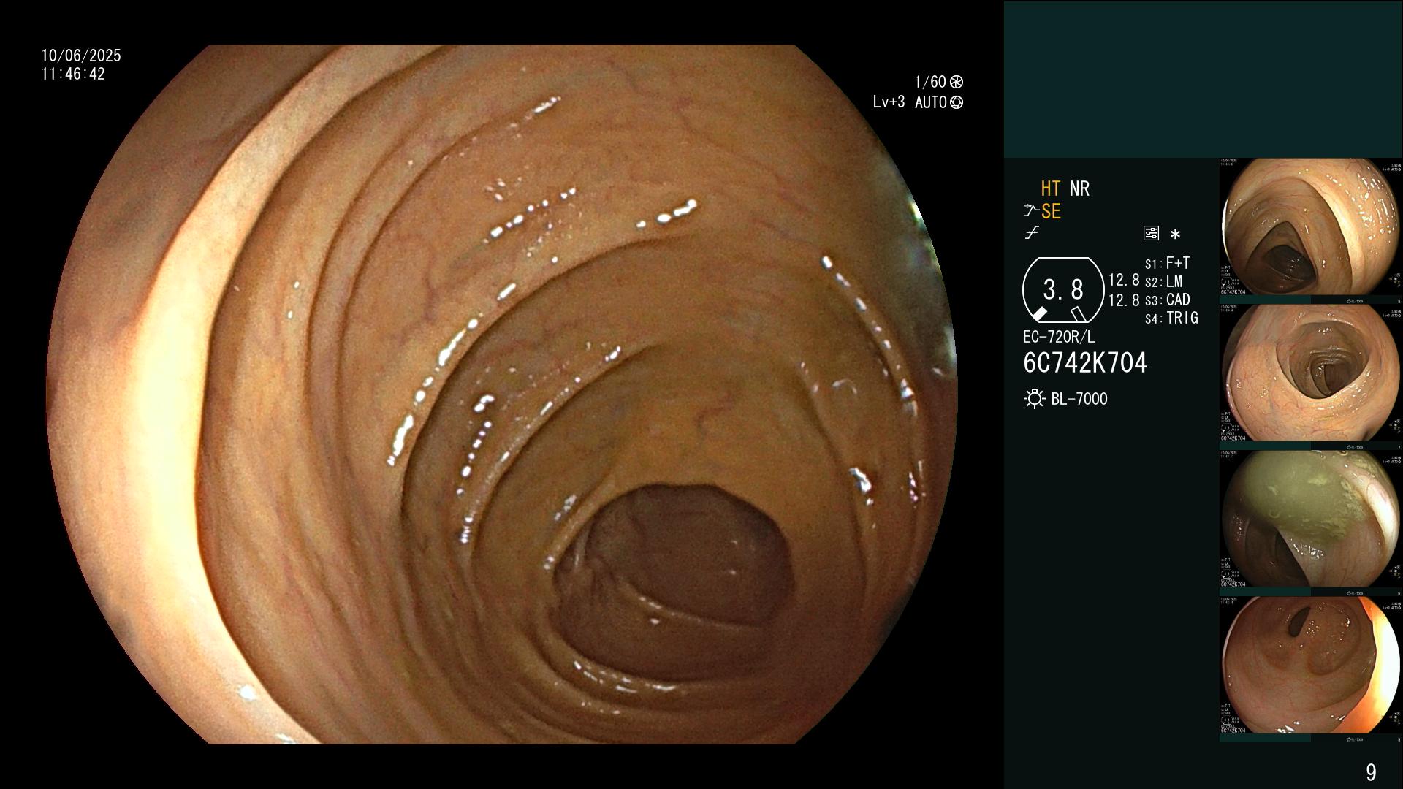Click the date 10/06/2025
1403x789 pixels.
point(81,56)
